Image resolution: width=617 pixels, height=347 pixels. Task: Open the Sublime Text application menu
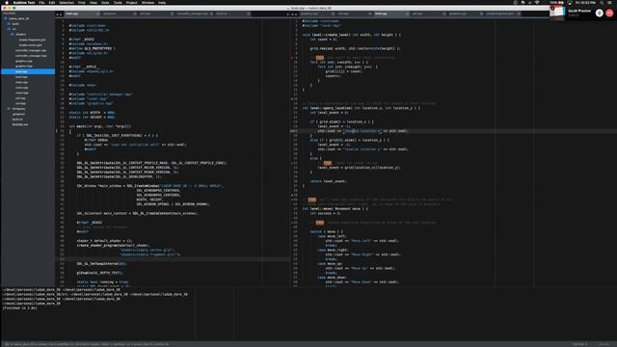click(24, 2)
